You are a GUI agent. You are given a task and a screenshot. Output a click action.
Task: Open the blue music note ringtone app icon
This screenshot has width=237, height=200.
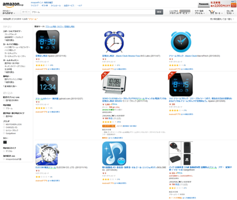pyautogui.click(x=114, y=153)
